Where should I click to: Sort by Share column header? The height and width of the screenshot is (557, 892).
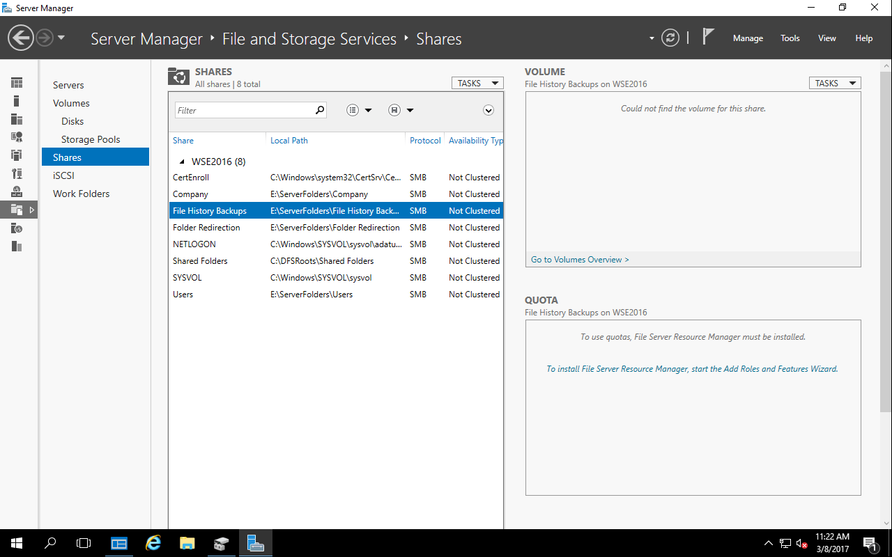click(x=183, y=140)
